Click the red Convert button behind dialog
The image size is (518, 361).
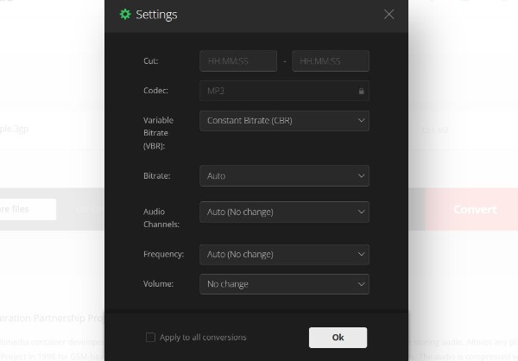[x=471, y=209]
